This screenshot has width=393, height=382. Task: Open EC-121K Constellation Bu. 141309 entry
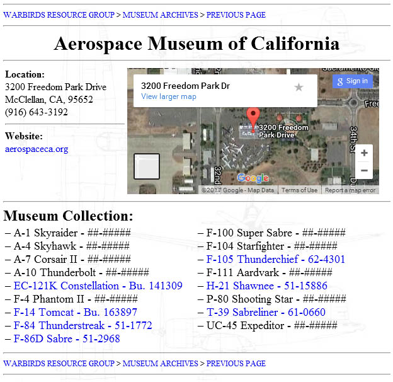pyautogui.click(x=98, y=286)
